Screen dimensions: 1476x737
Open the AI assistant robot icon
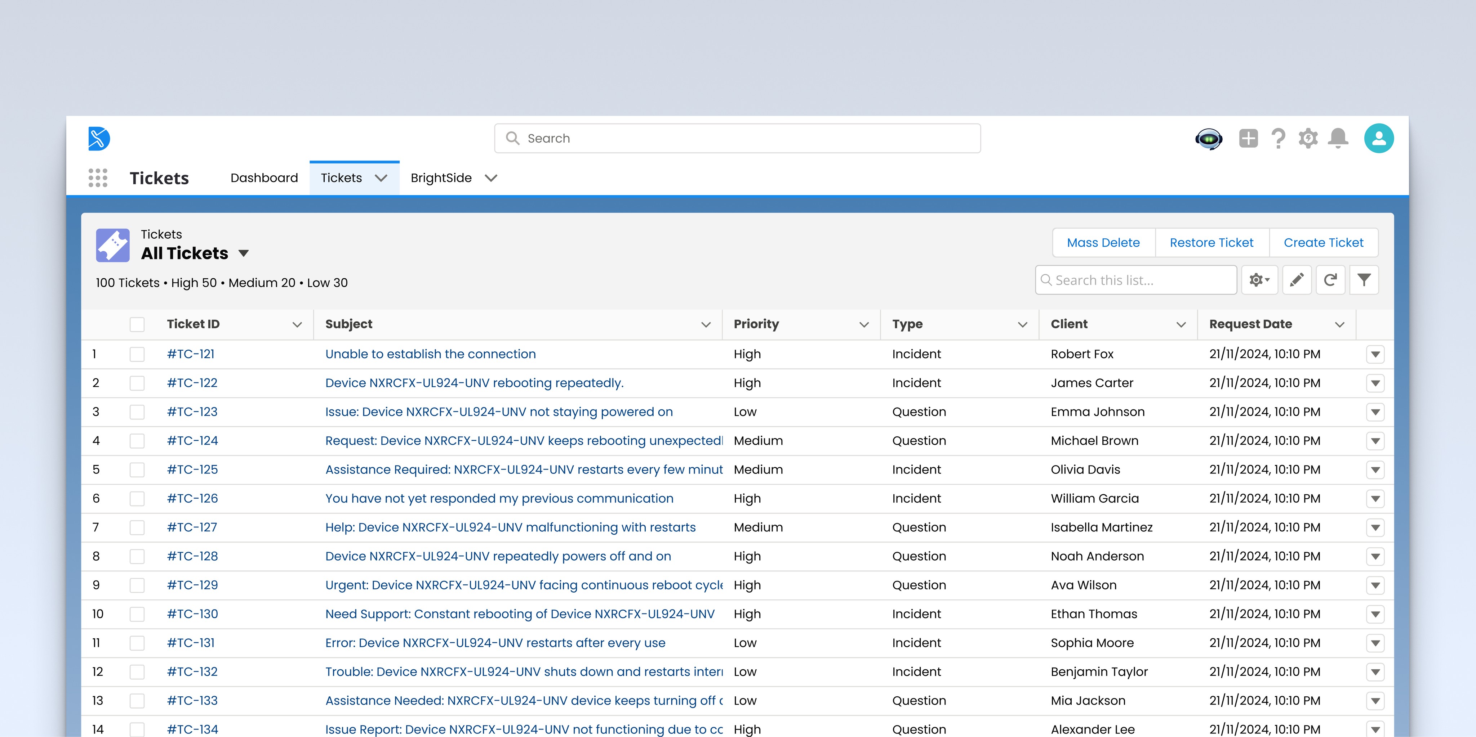click(x=1208, y=139)
